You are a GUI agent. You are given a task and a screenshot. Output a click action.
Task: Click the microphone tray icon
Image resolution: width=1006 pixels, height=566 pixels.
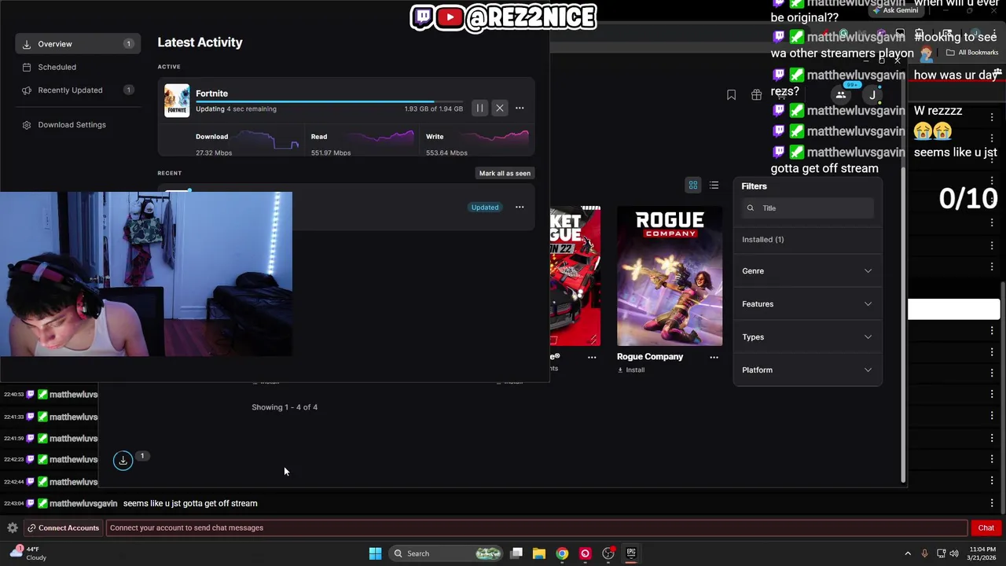click(925, 553)
